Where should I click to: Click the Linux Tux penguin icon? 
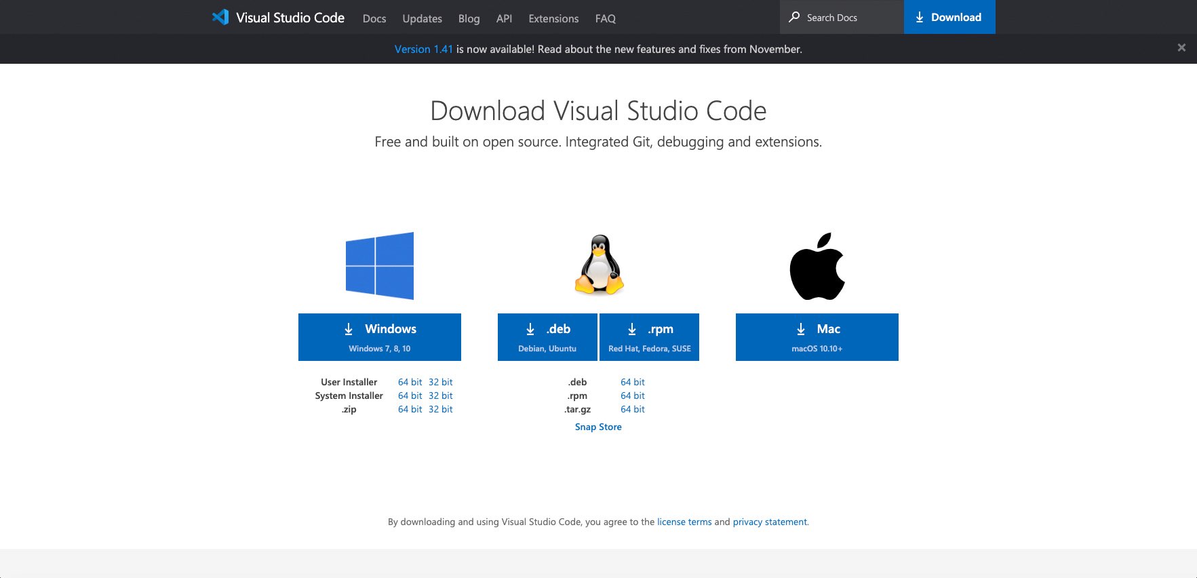(x=599, y=265)
